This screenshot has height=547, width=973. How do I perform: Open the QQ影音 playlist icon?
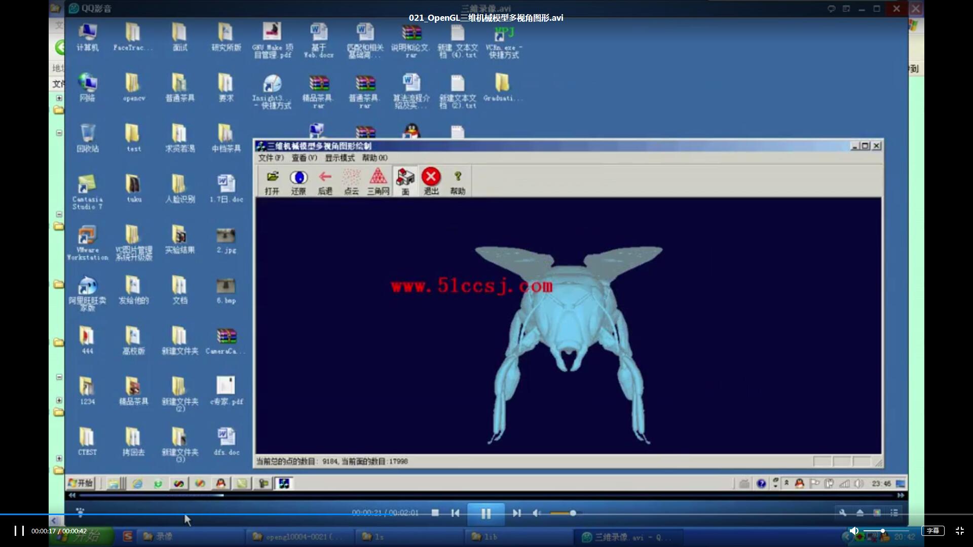[894, 513]
